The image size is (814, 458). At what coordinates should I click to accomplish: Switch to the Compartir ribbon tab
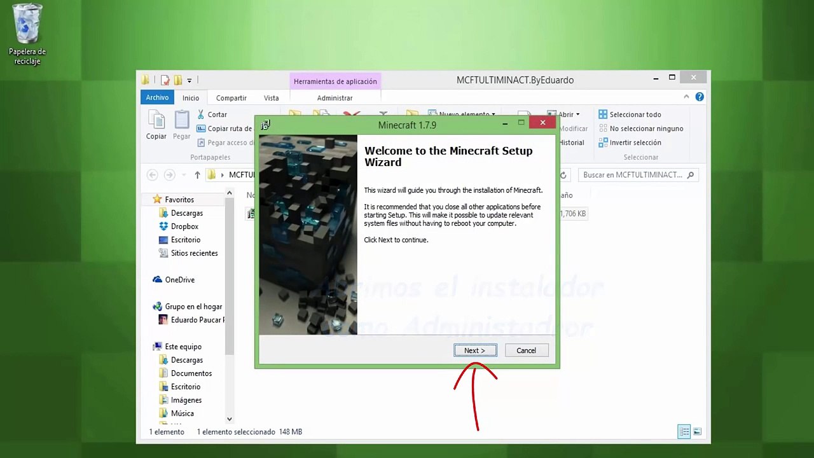[x=231, y=98]
